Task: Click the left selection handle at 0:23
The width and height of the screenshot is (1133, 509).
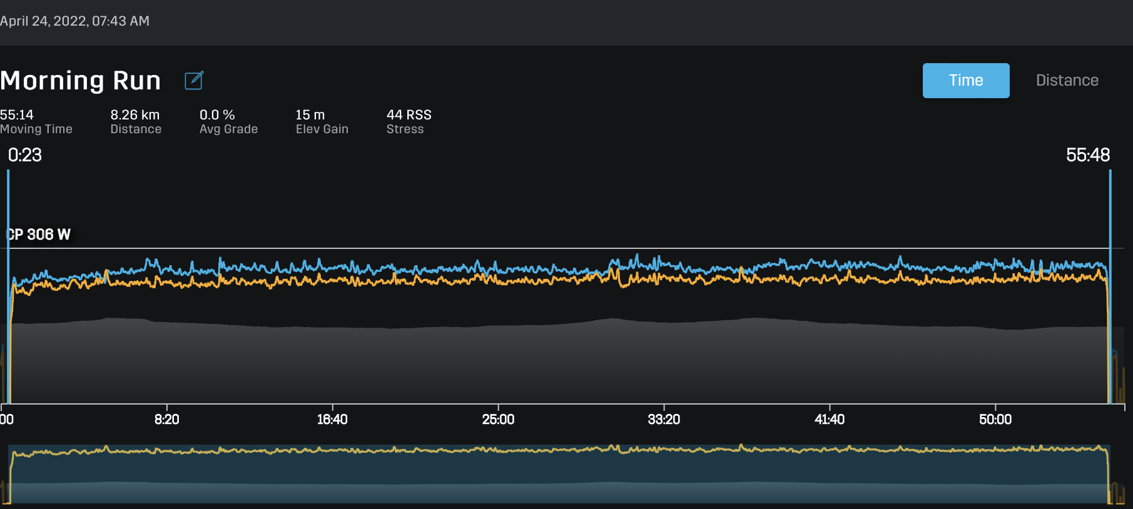Action: [x=8, y=250]
